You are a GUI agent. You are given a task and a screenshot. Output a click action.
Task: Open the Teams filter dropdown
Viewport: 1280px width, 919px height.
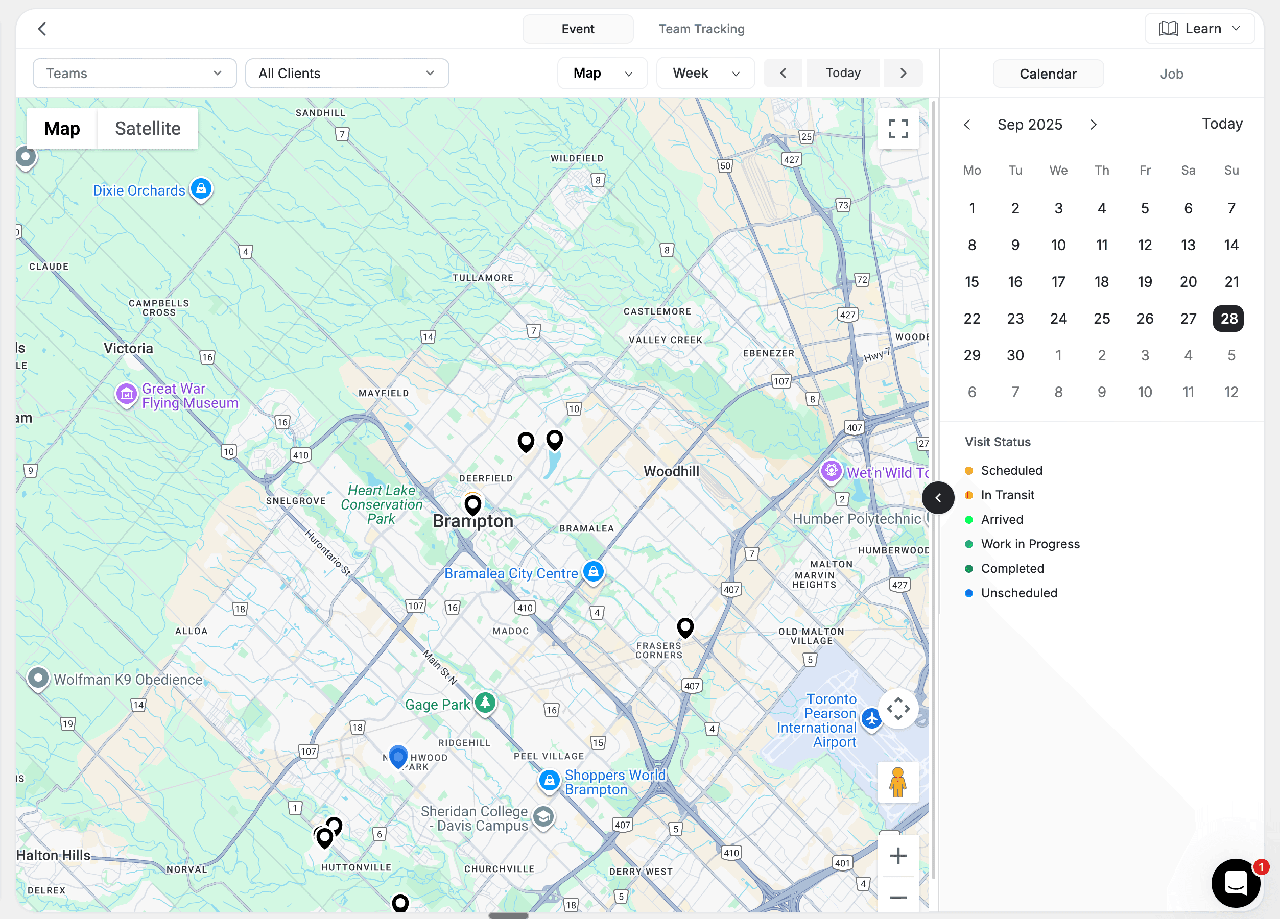[134, 73]
